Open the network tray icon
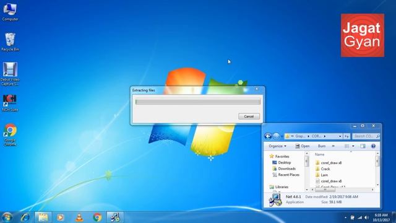396x223 pixels. coord(359,217)
